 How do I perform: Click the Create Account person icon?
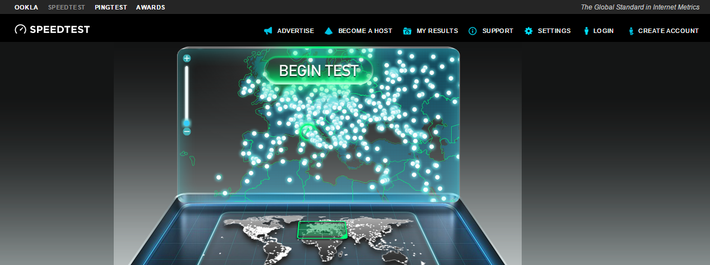point(631,31)
